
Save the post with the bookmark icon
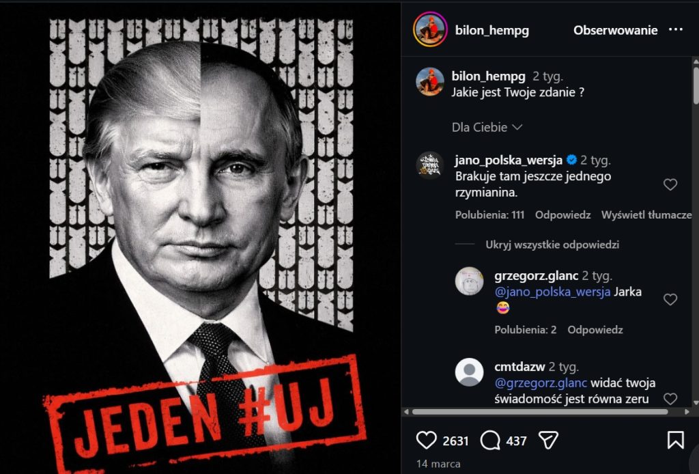[x=675, y=440]
